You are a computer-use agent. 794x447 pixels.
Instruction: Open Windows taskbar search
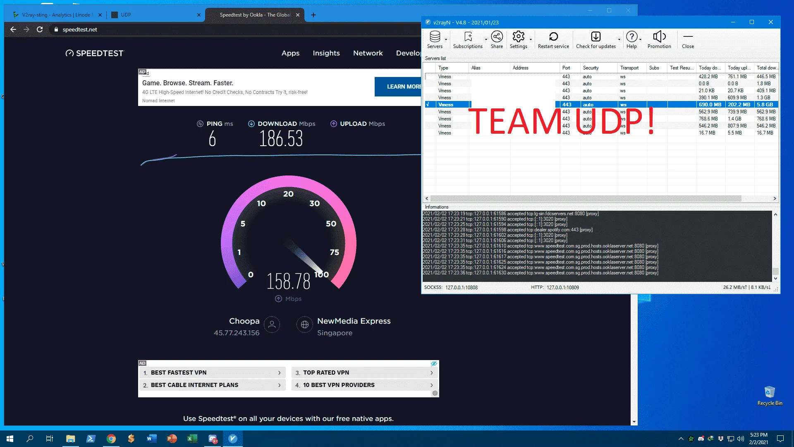(30, 439)
